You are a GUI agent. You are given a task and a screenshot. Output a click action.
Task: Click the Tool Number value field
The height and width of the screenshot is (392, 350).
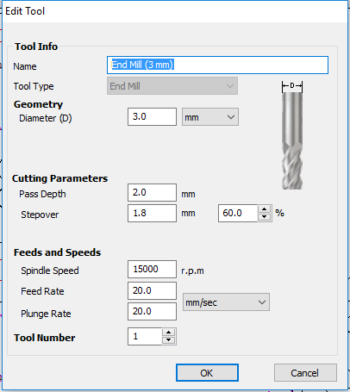point(145,336)
